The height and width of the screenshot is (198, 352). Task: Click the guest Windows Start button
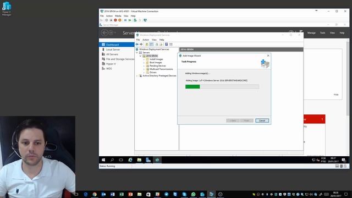pos(103,160)
